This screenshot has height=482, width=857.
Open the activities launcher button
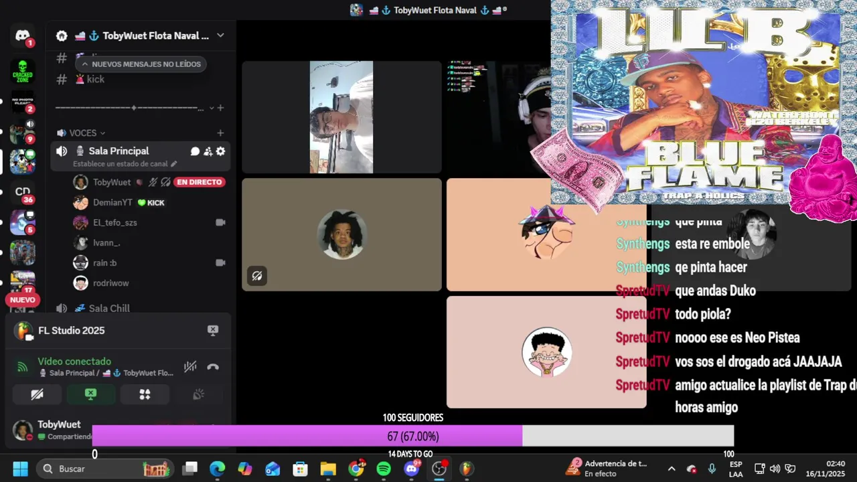145,394
